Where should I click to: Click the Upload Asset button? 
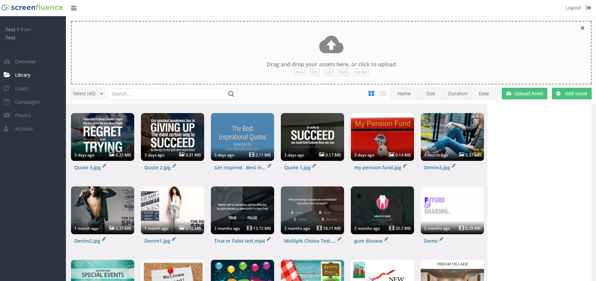[524, 94]
